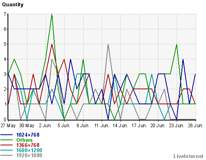The height and width of the screenshot is (160, 206).
Task: Click the green peak at value 7
Action: (x=52, y=14)
